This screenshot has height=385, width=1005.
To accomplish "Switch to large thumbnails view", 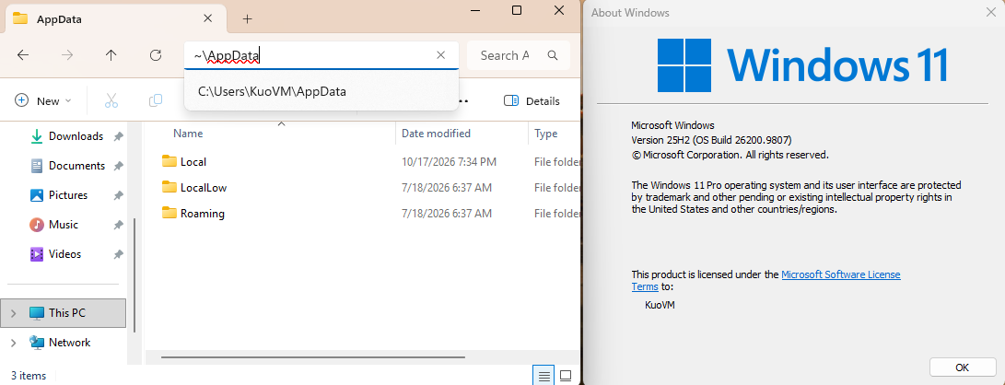I will click(x=566, y=376).
